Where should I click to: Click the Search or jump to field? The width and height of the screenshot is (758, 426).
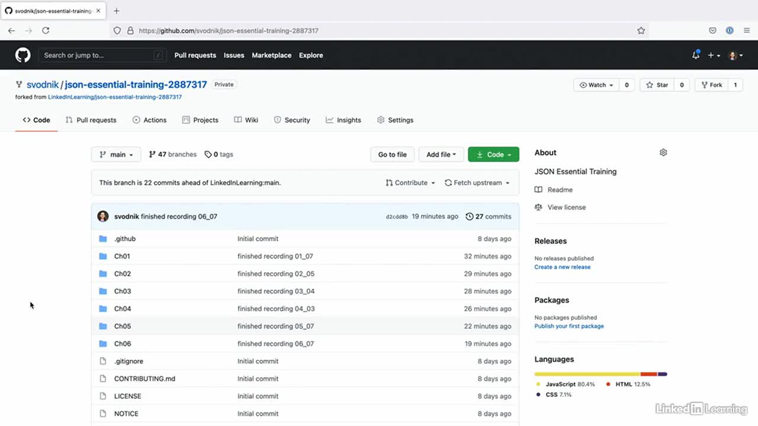102,55
